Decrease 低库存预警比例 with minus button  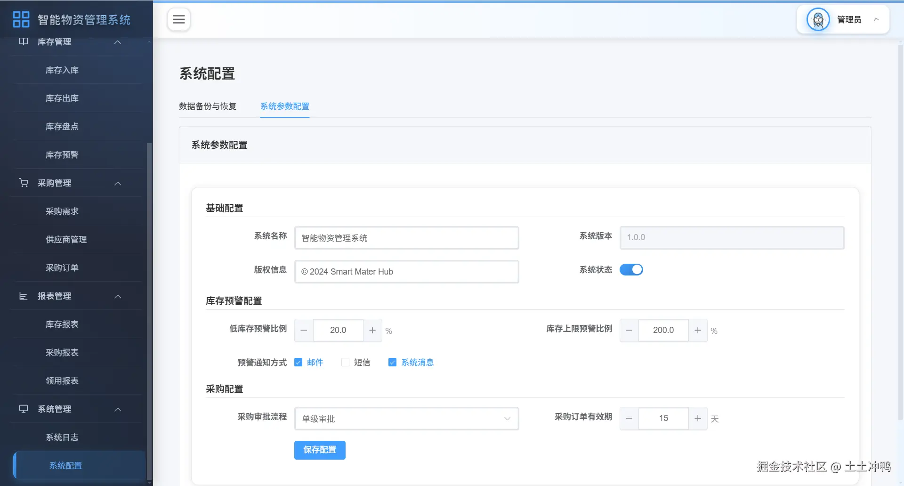coord(304,330)
